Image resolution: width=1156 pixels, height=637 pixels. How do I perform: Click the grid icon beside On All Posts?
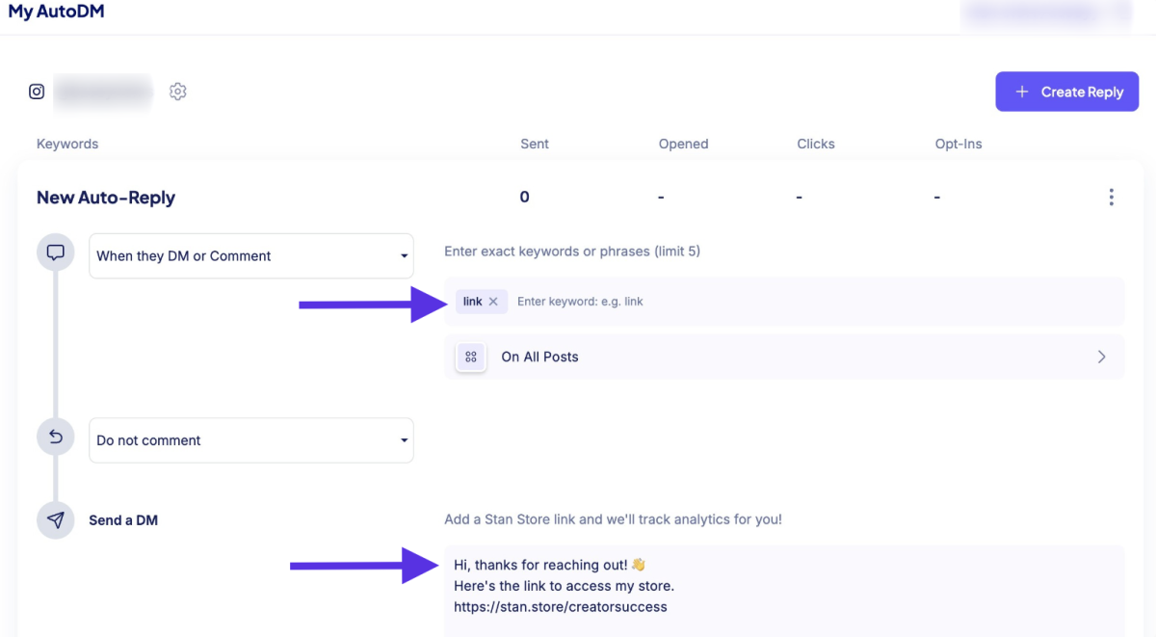coord(471,357)
